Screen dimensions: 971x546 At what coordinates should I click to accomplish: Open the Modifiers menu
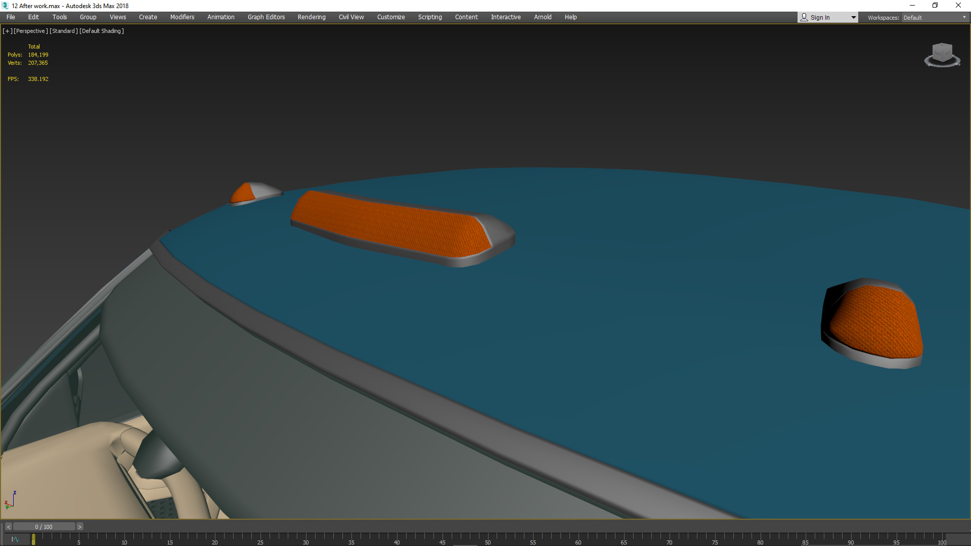coord(182,17)
